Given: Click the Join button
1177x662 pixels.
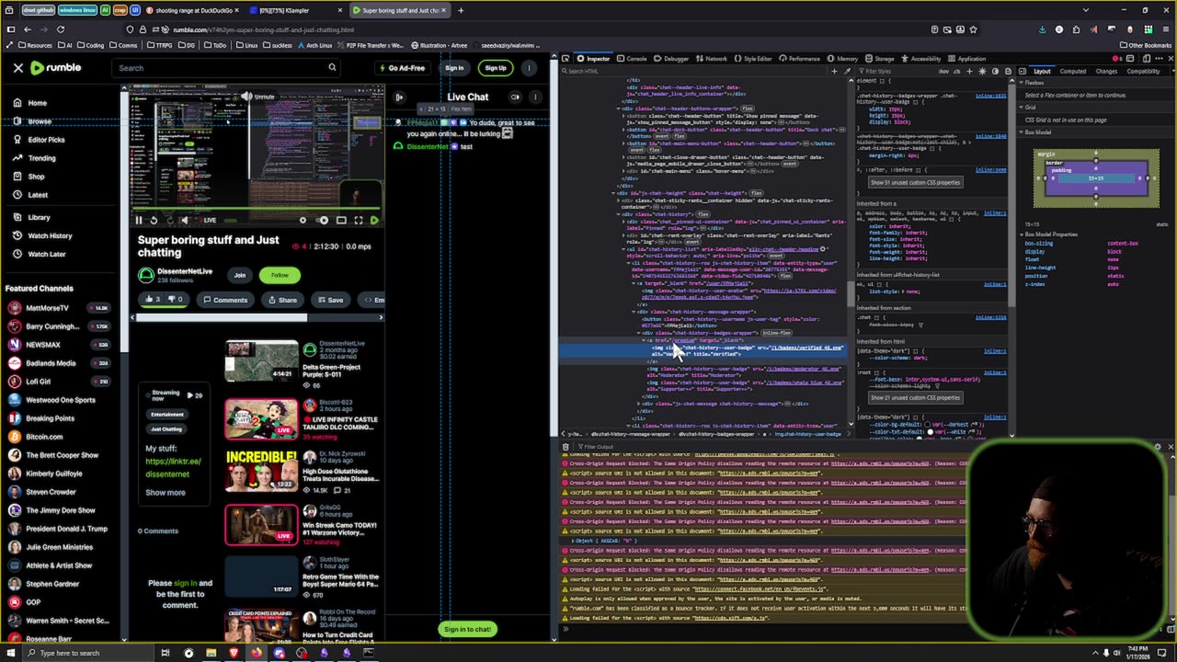Looking at the screenshot, I should point(240,275).
